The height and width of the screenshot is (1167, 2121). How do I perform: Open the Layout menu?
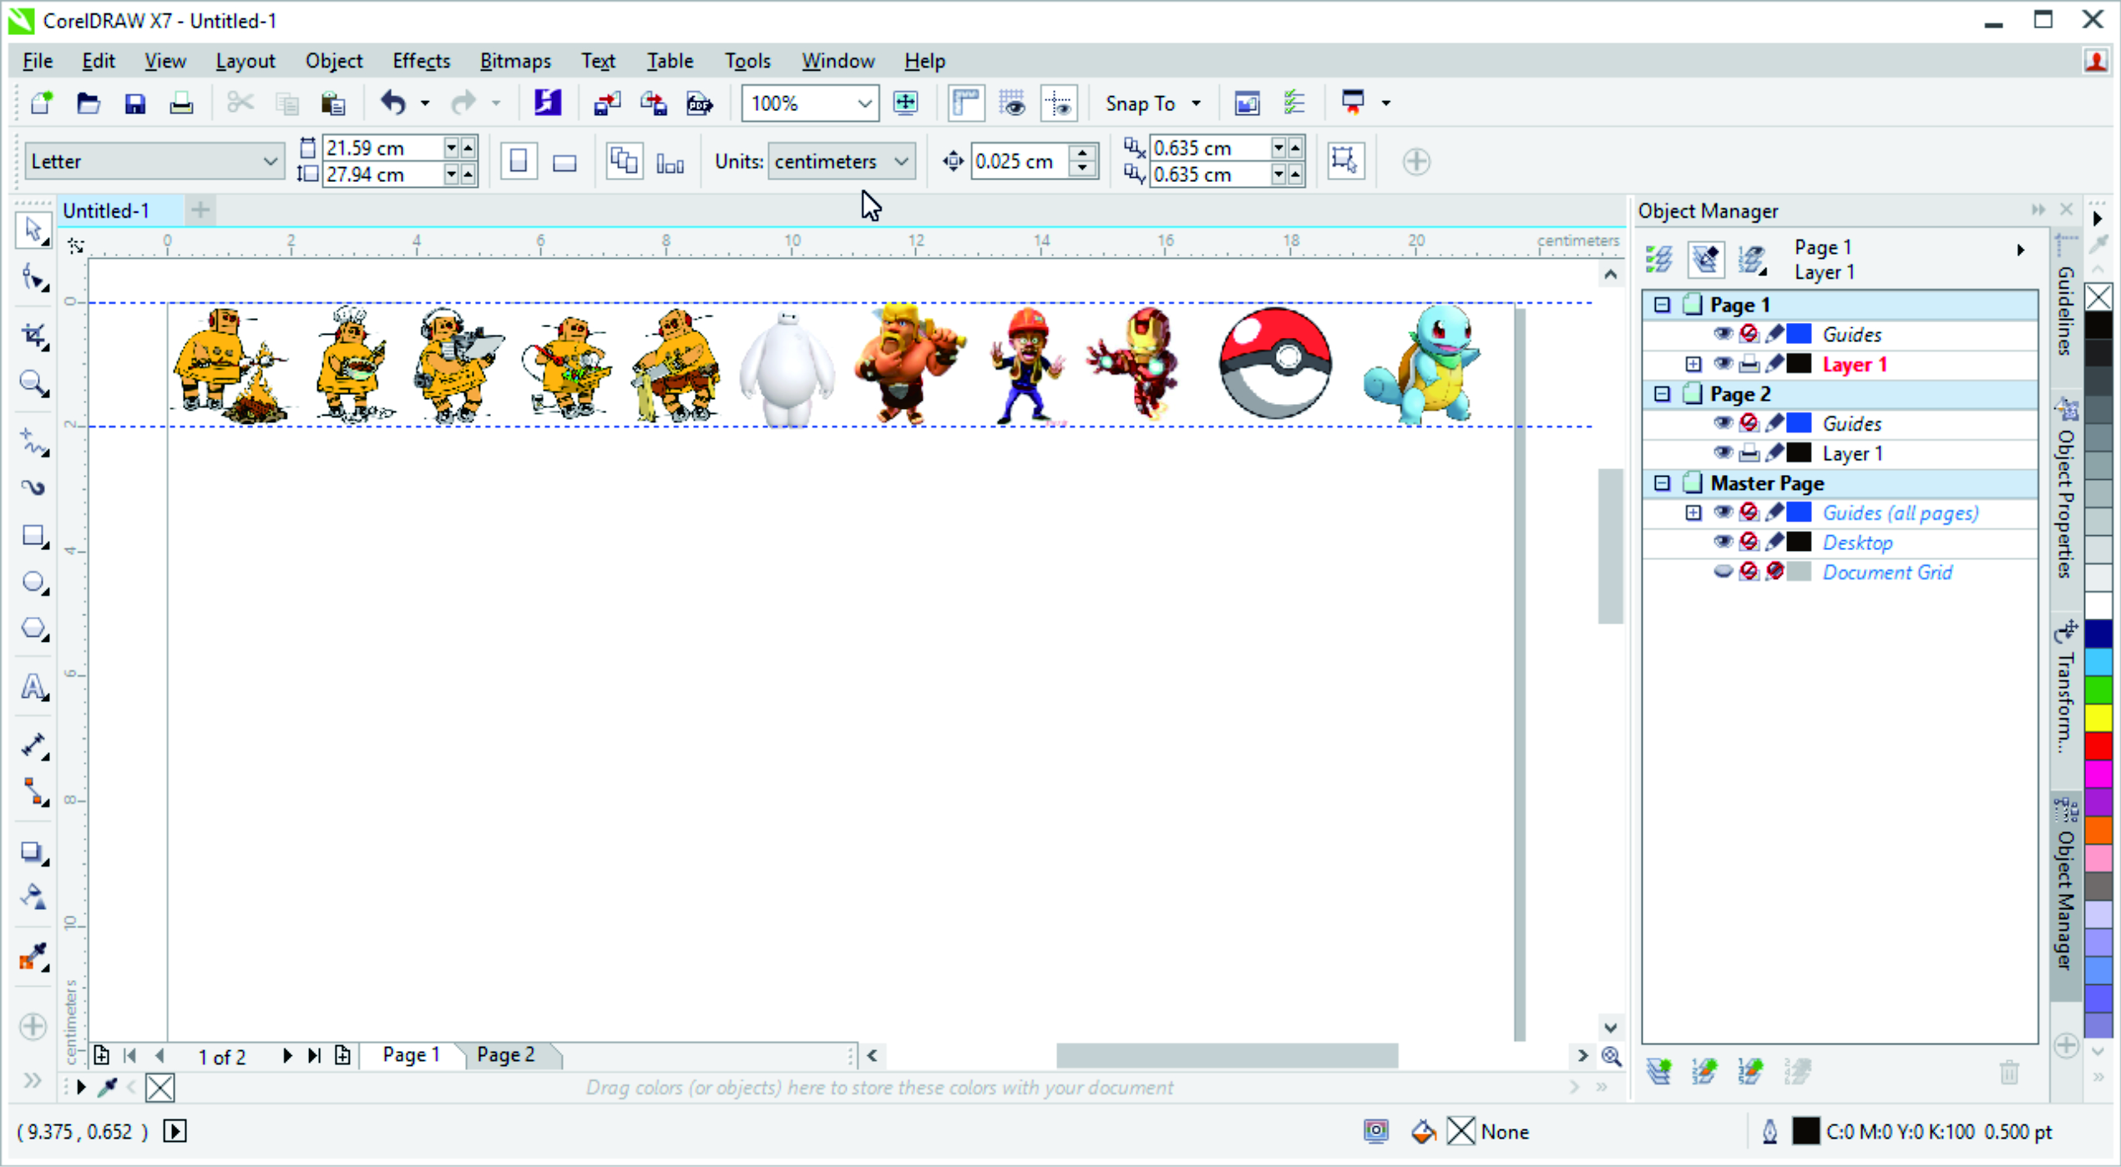[246, 61]
